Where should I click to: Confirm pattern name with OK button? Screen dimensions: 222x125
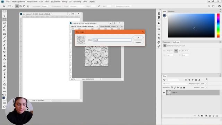(138, 37)
